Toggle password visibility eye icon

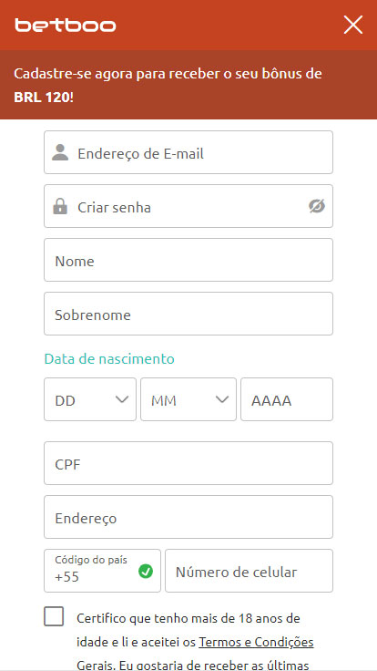click(317, 206)
